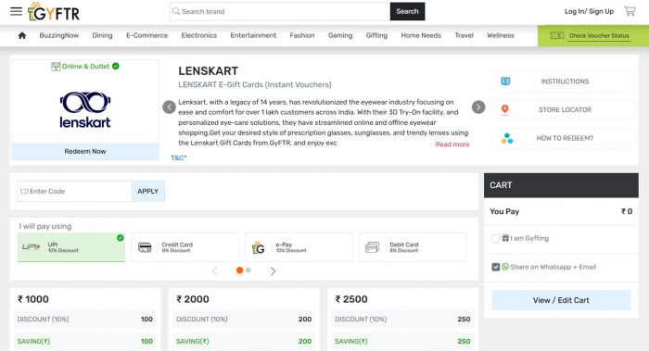Show previous payment options with left chevron

point(215,271)
